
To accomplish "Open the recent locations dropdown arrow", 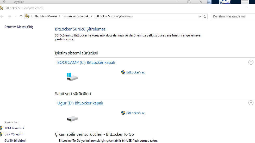I will (x=16, y=16).
